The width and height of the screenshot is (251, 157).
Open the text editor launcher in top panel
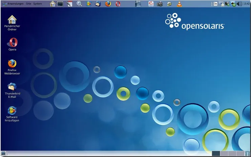69,4
